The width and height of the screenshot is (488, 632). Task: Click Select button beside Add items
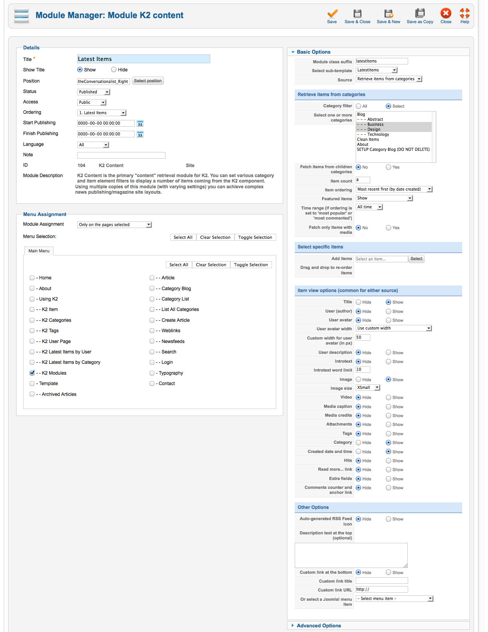(416, 259)
